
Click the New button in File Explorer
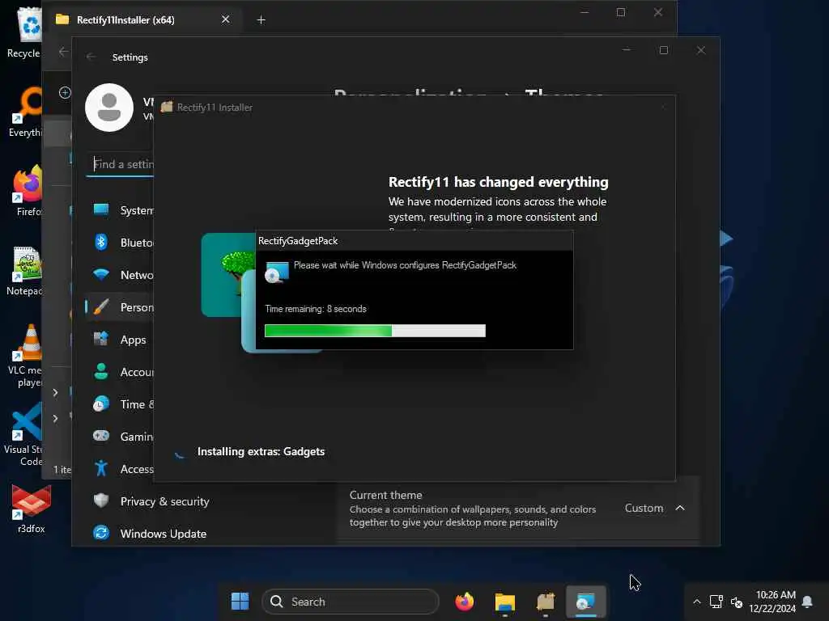[x=65, y=92]
